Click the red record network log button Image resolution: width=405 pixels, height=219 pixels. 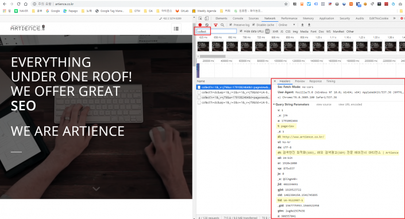200,25
